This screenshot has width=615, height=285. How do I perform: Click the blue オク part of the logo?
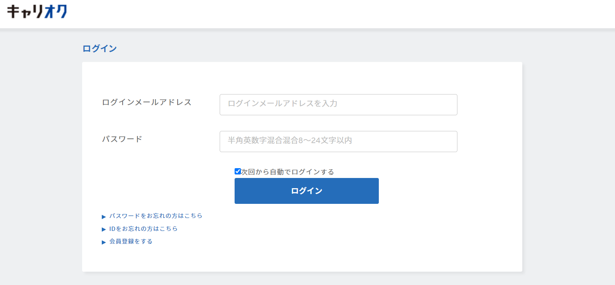[55, 11]
